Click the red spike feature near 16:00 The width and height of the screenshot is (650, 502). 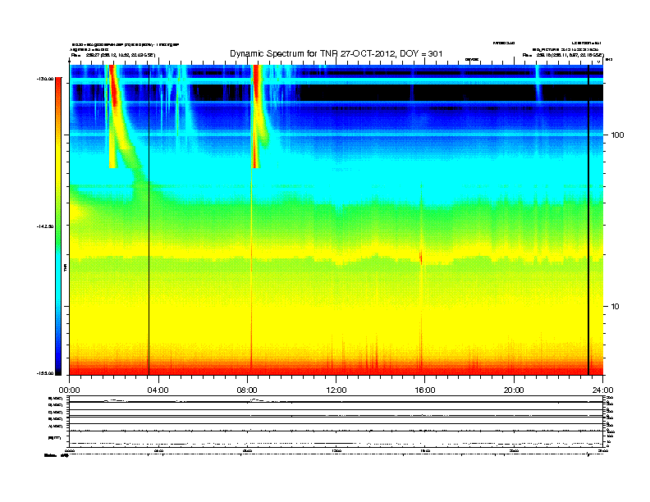click(x=421, y=257)
